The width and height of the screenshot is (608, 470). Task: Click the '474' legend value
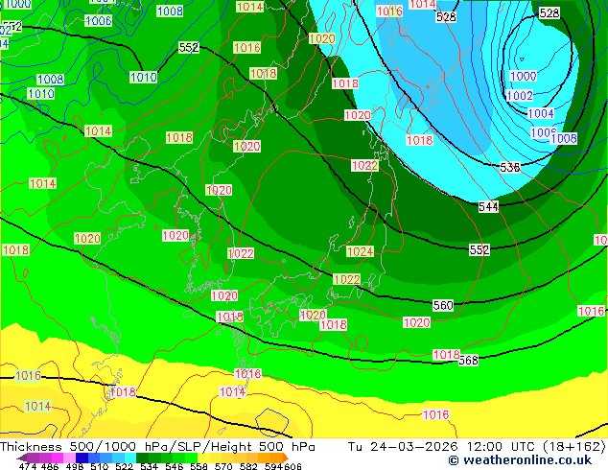(28, 466)
